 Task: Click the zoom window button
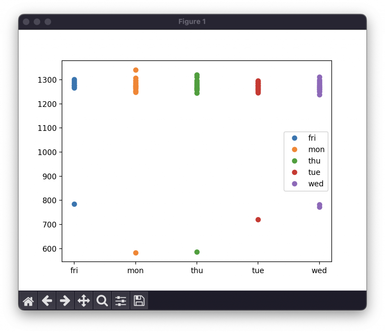coord(48,22)
